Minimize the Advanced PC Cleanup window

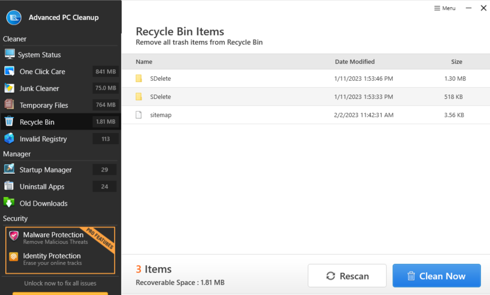point(468,8)
